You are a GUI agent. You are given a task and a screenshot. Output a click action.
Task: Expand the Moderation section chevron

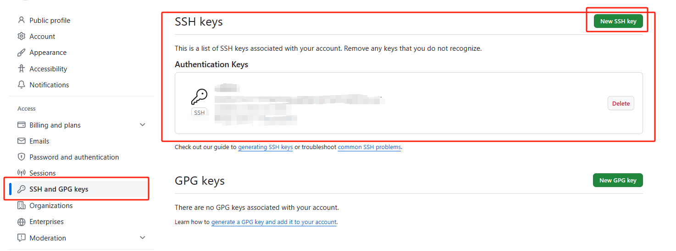[x=143, y=238]
